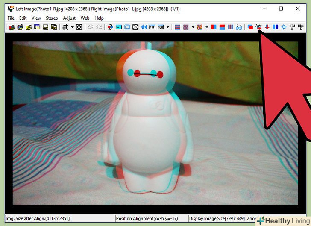311x226 pixels.
Task: Open the File menu
Action: (x=11, y=18)
